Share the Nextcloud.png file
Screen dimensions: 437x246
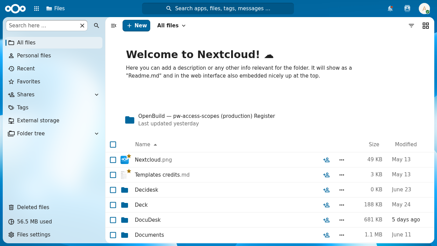(326, 160)
